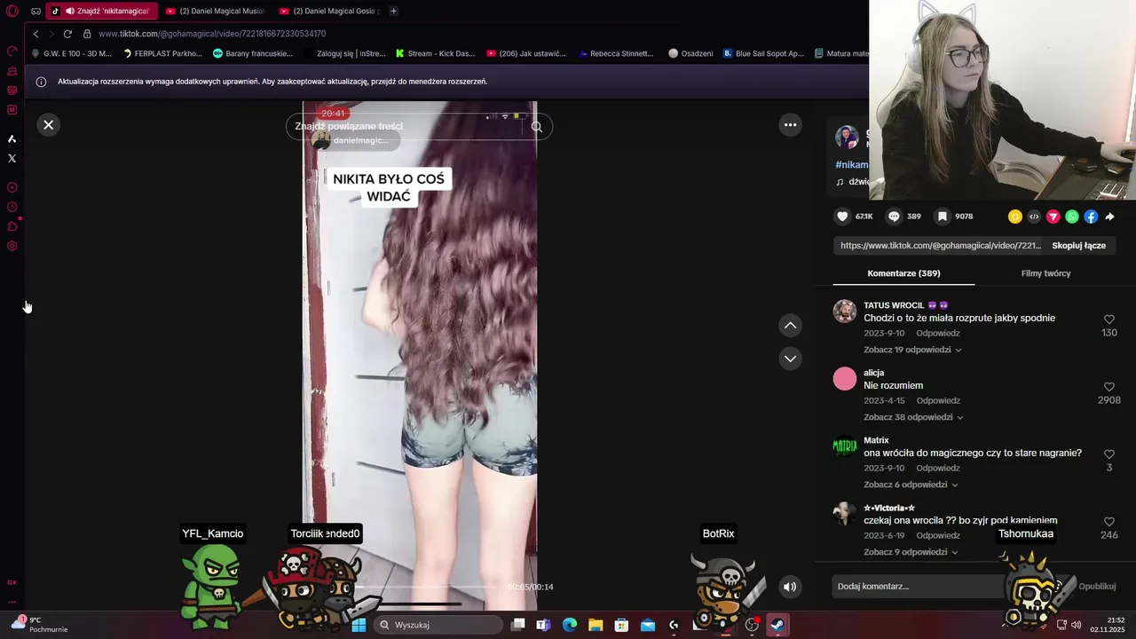Reply to TATUS WROCIL's comment

(x=938, y=333)
